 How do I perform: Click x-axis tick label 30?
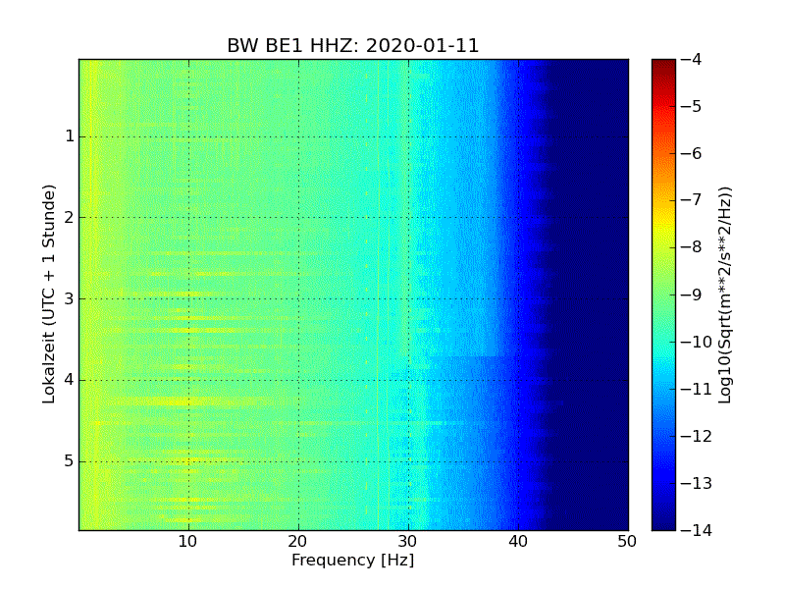(x=408, y=542)
